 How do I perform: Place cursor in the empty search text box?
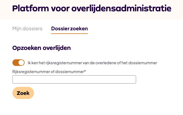(74, 79)
